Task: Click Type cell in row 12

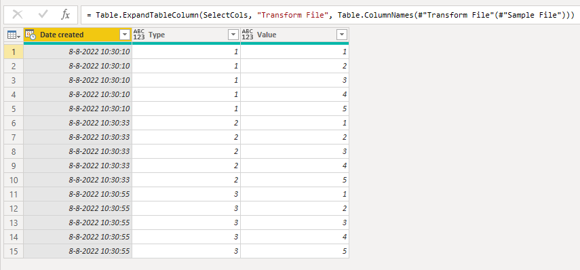Action: coord(186,208)
